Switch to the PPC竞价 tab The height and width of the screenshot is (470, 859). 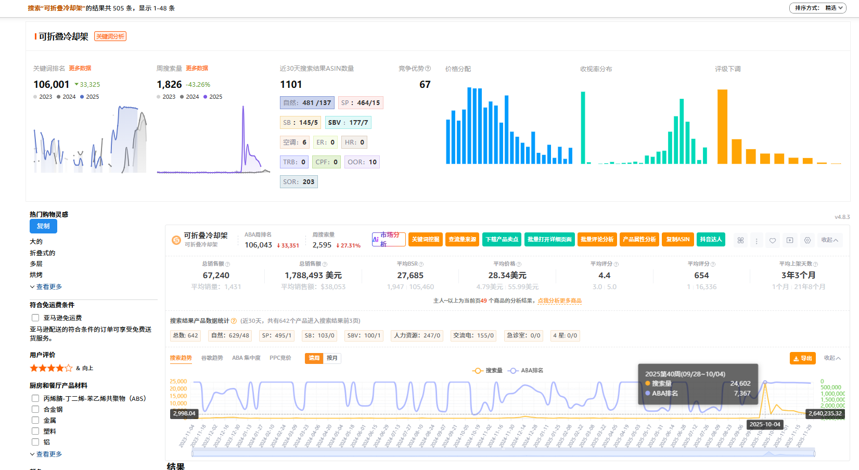(x=280, y=358)
